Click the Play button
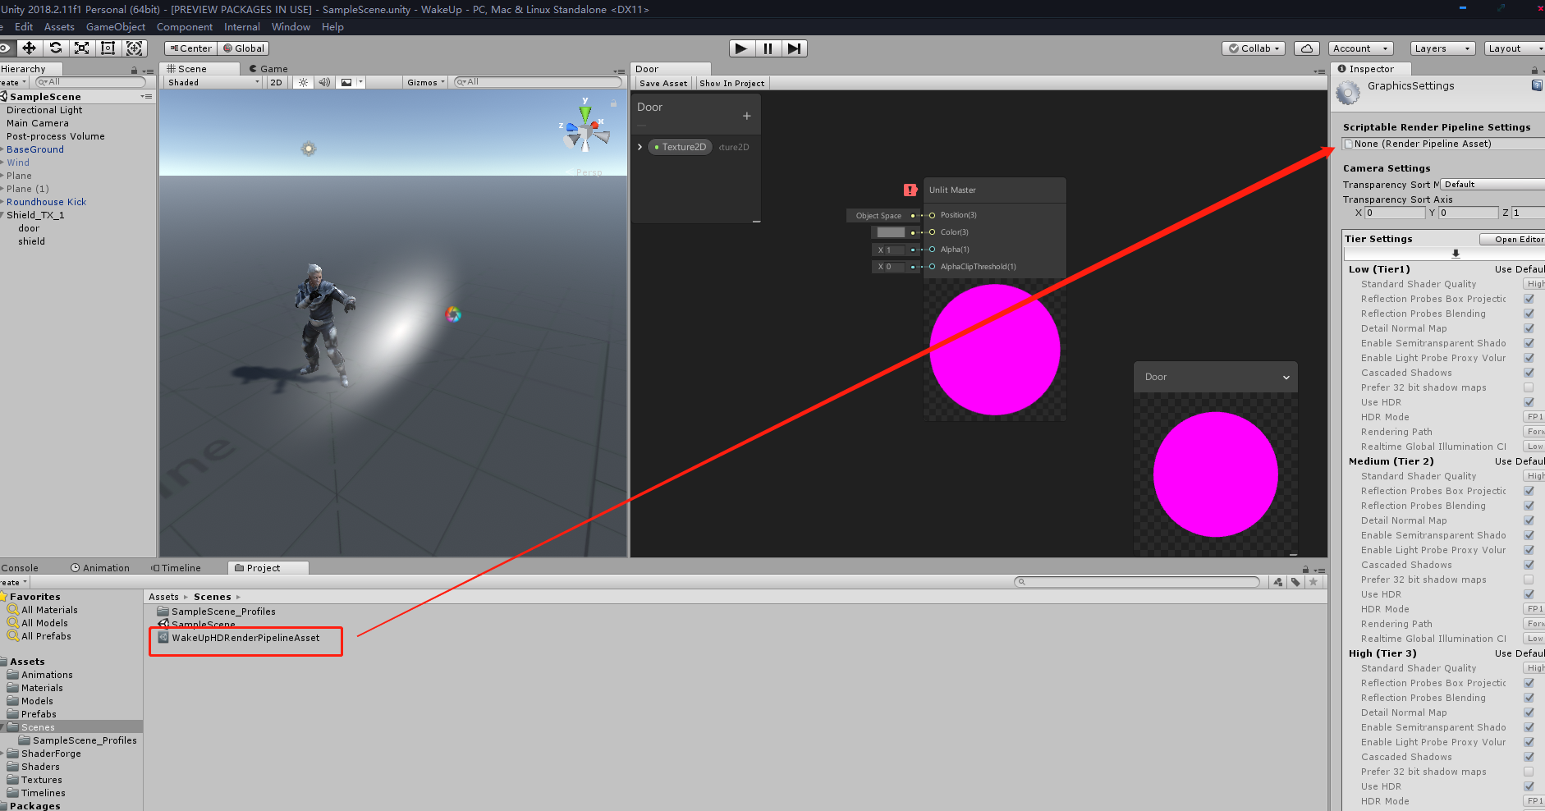This screenshot has height=811, width=1545. (741, 48)
